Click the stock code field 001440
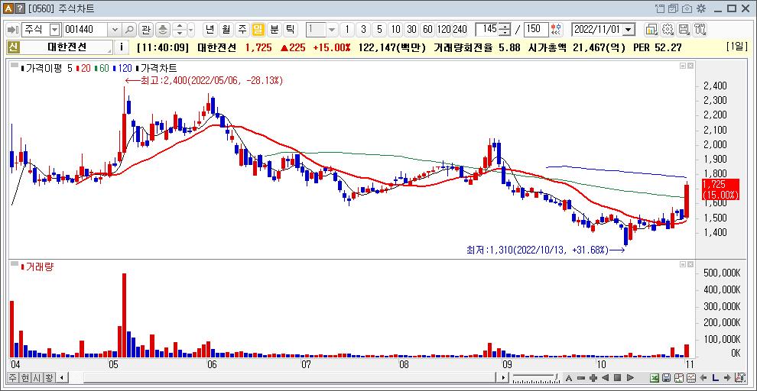 point(86,30)
